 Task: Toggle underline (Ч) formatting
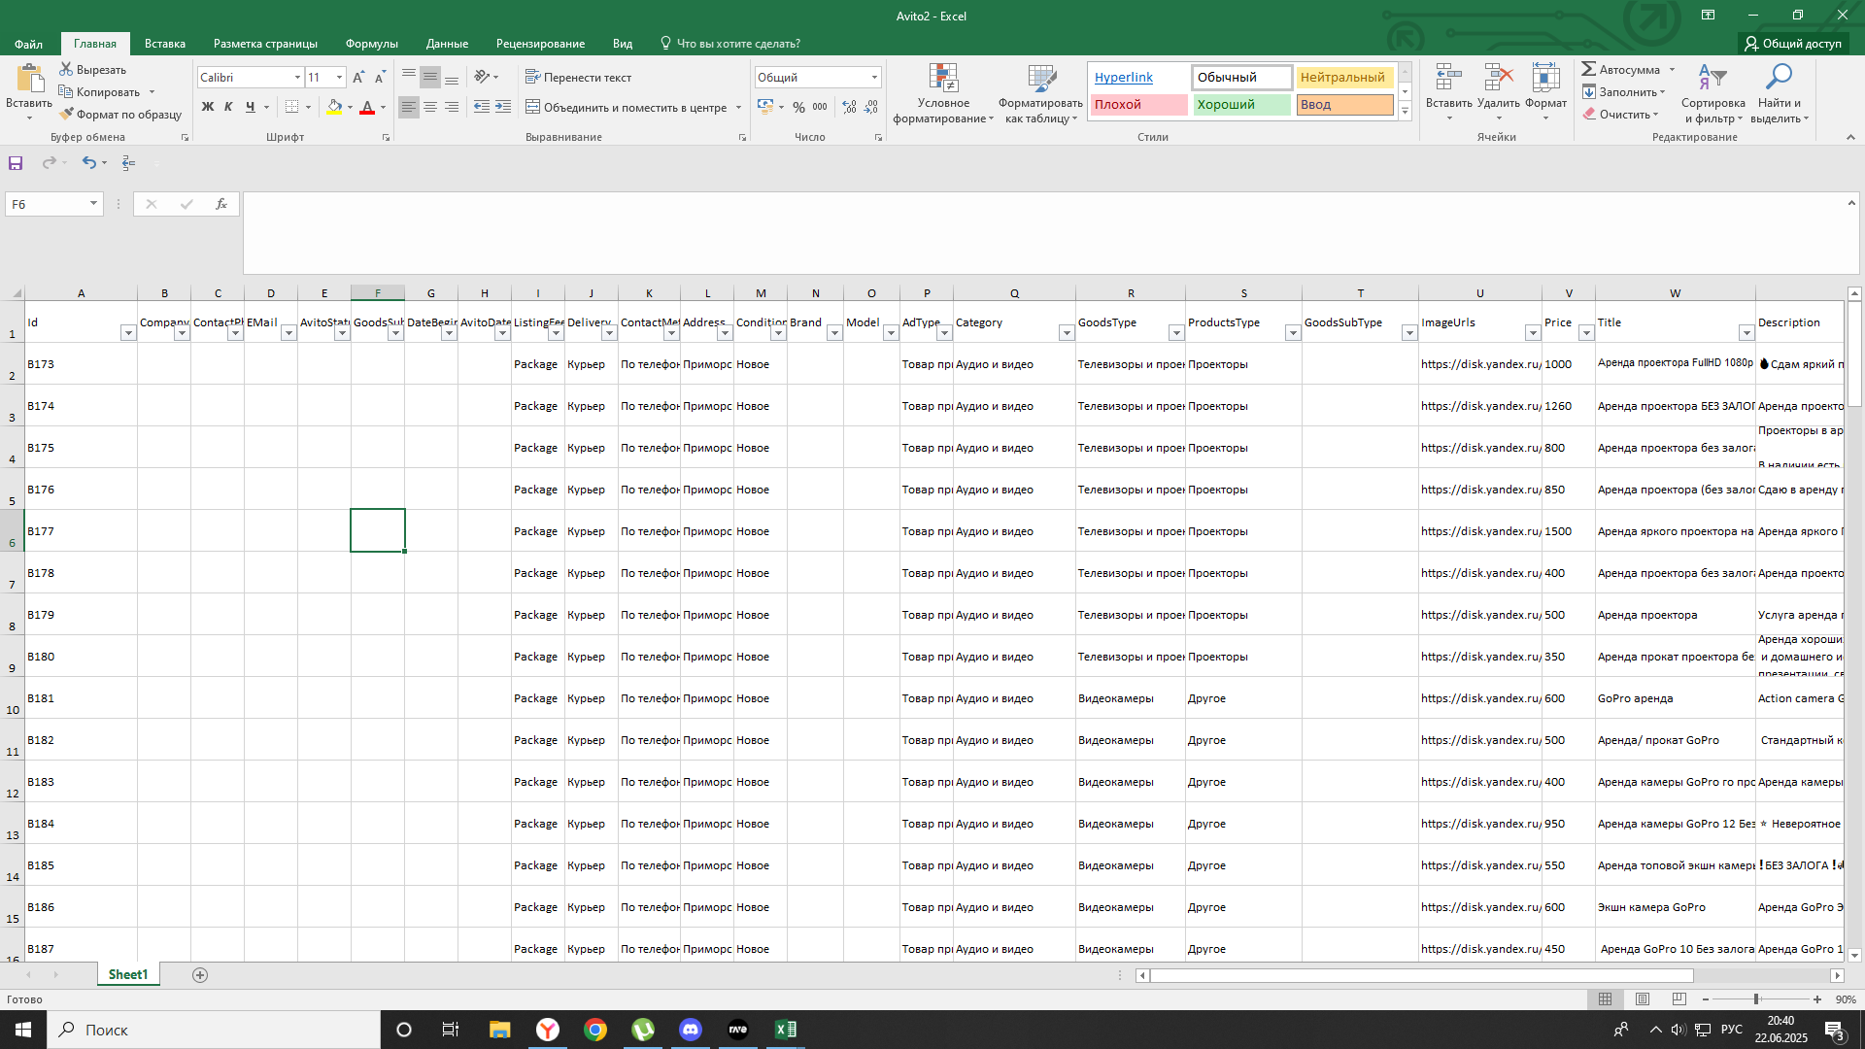251,107
